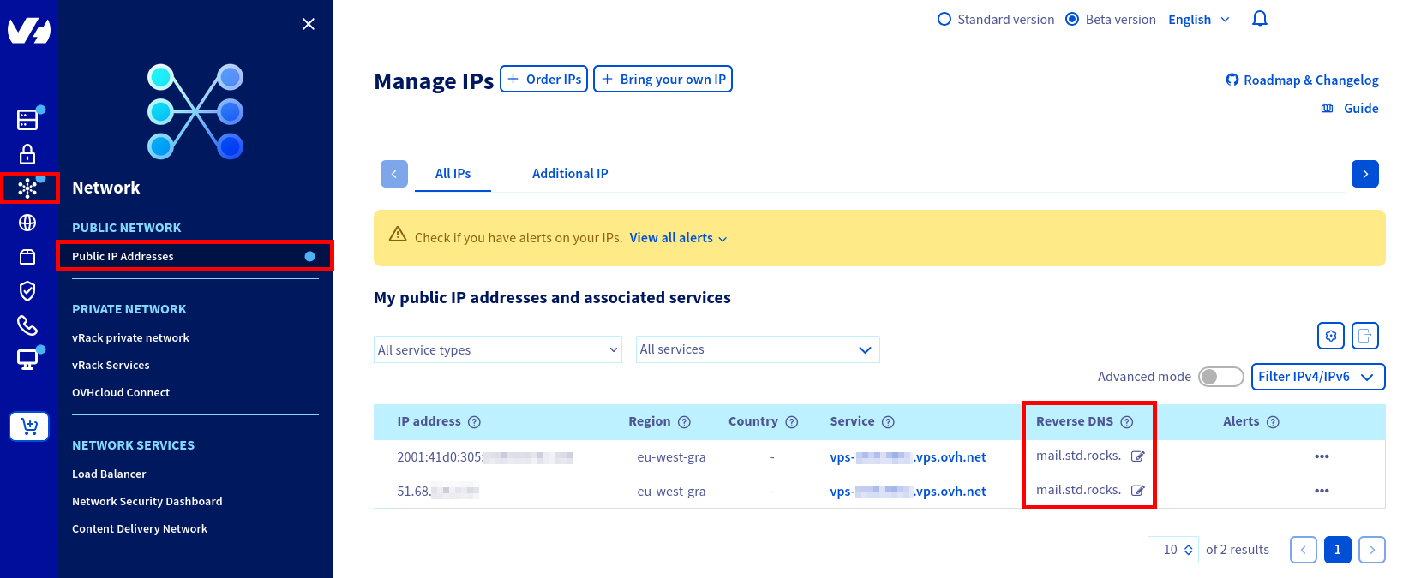Open the desktop monitor sidebar icon

27,360
